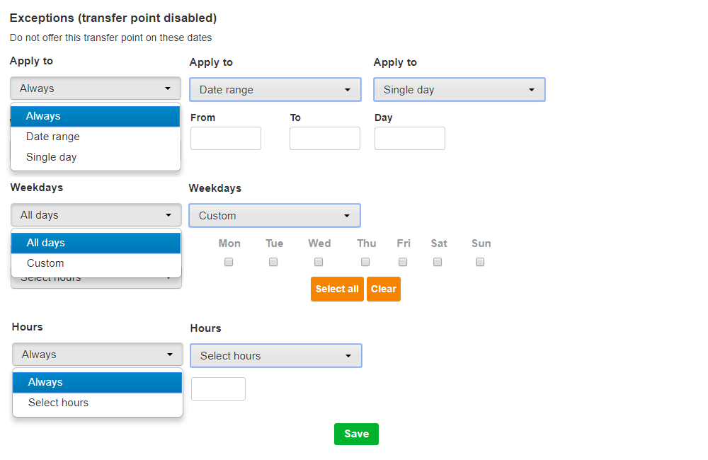The height and width of the screenshot is (460, 708).
Task: Enable the Wed weekday checkbox
Action: point(319,262)
